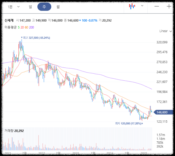The width and height of the screenshot is (175, 156).
Task: Switch to the 일 daily chart tab
Action: click(30, 7)
